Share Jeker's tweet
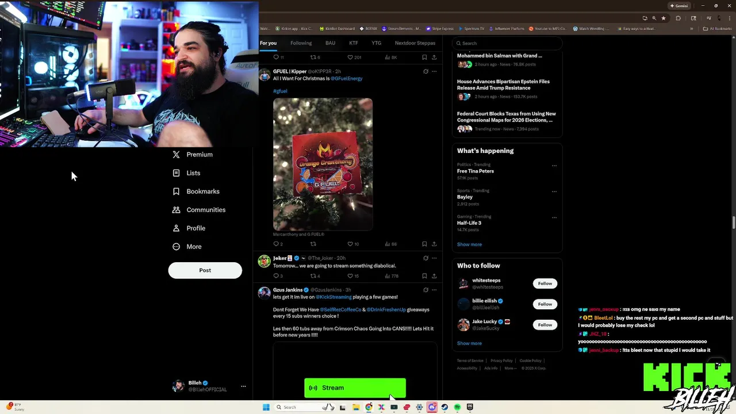 [434, 276]
